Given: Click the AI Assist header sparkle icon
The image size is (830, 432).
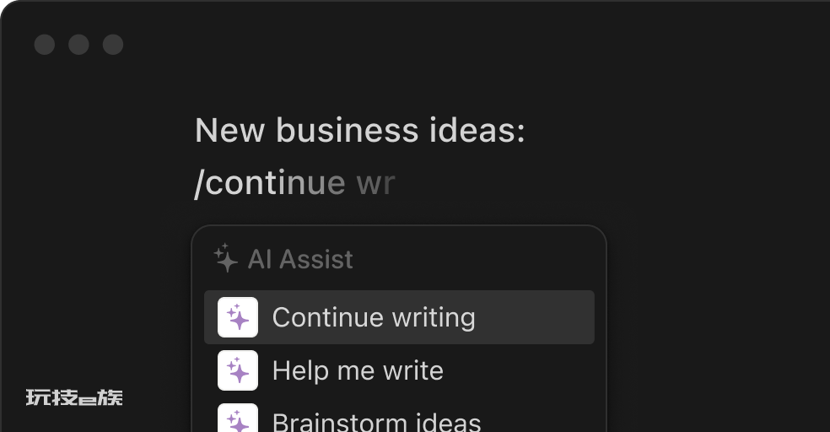Looking at the screenshot, I should tap(225, 258).
